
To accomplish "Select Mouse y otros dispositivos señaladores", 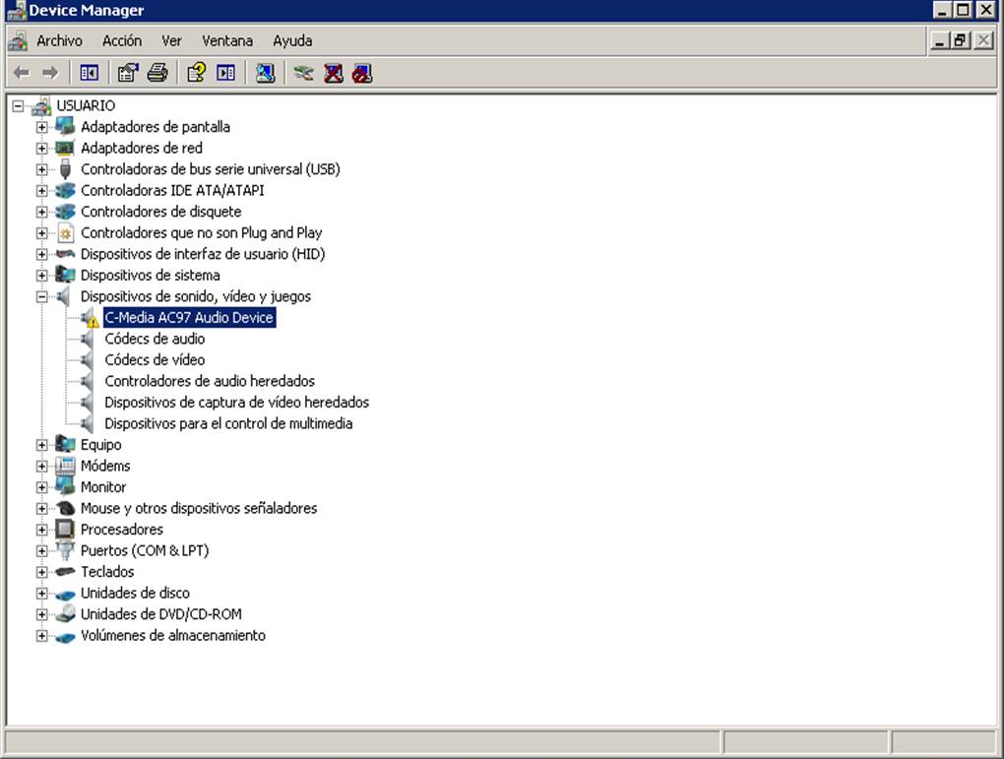I will click(199, 508).
